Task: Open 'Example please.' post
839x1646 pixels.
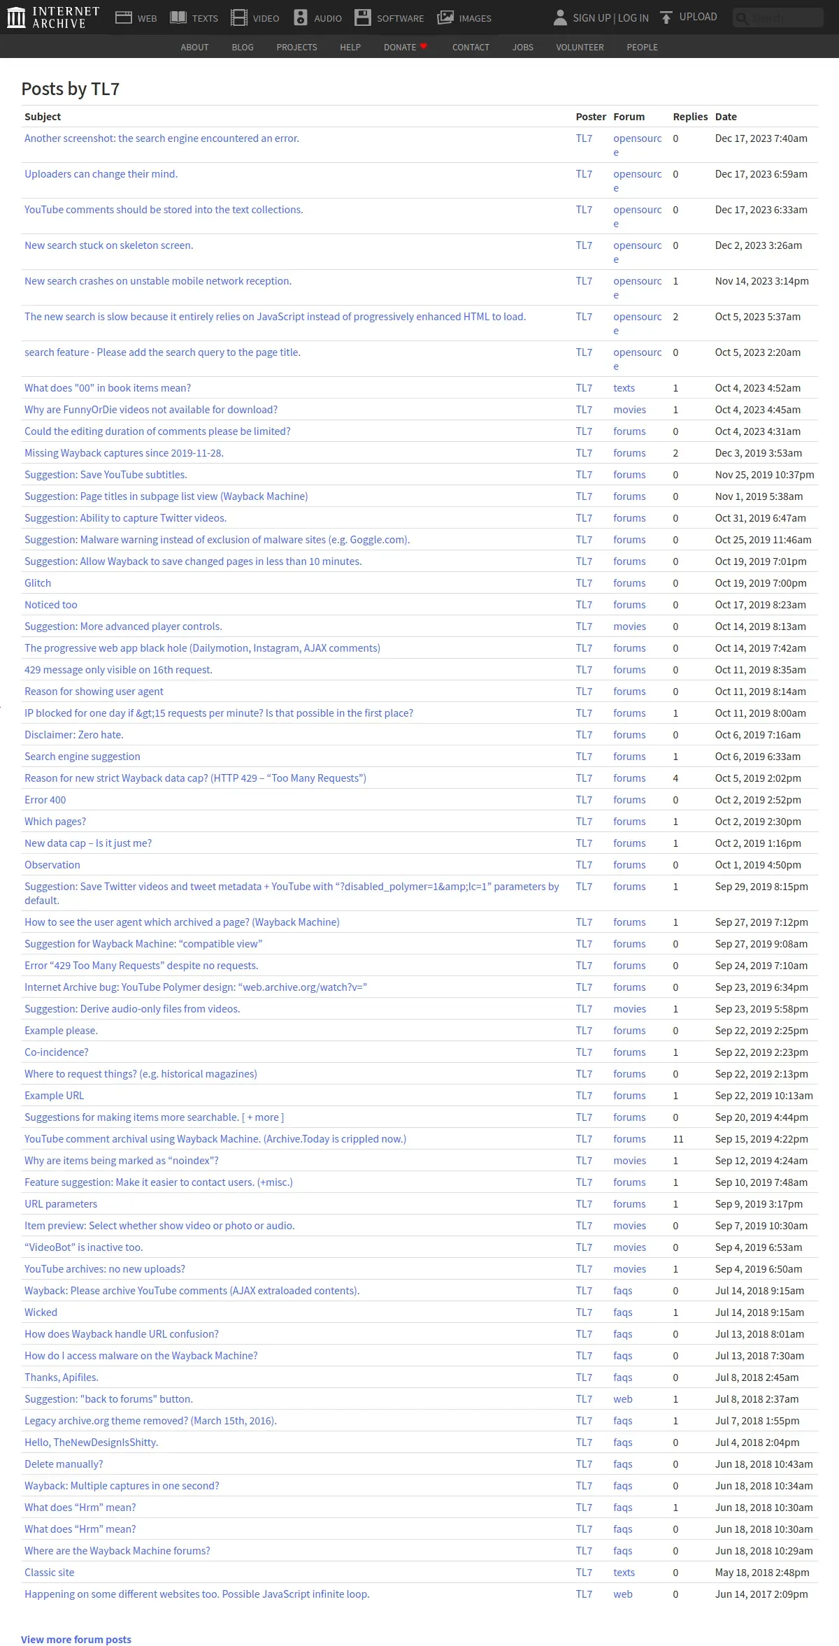Action: 61,1031
